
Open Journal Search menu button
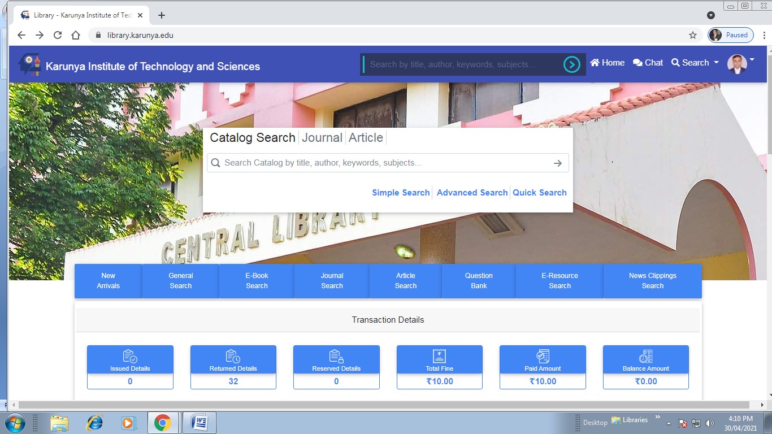[x=332, y=281]
